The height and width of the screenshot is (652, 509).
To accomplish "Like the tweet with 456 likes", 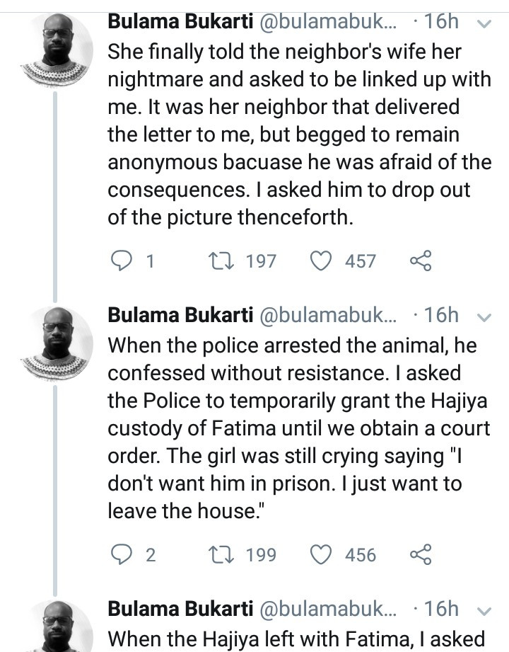I will [x=322, y=554].
